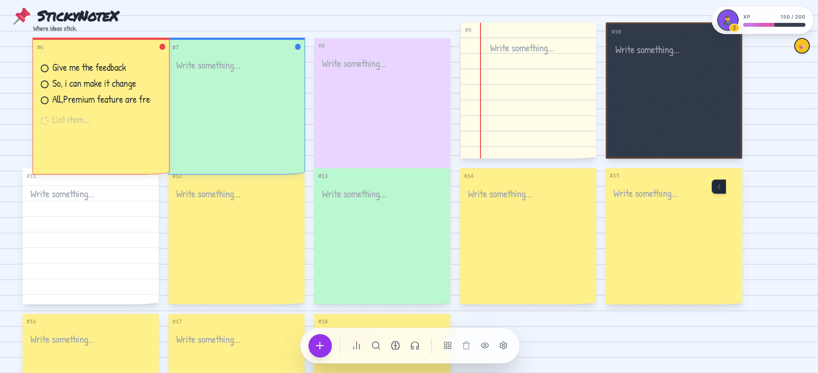Image resolution: width=818 pixels, height=373 pixels.
Task: Expand the dark chevron-left side panel tab
Action: [x=719, y=187]
